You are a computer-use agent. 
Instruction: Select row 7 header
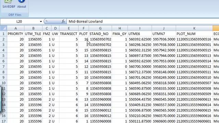pyautogui.click(x=3, y=67)
